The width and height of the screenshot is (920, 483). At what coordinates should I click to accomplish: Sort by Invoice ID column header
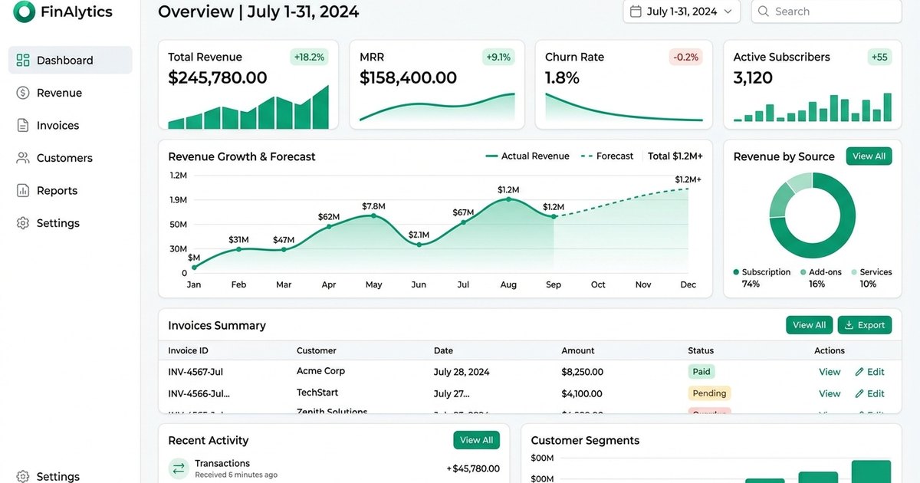tap(188, 350)
